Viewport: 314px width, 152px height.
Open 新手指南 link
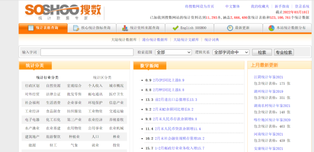[x=282, y=6]
